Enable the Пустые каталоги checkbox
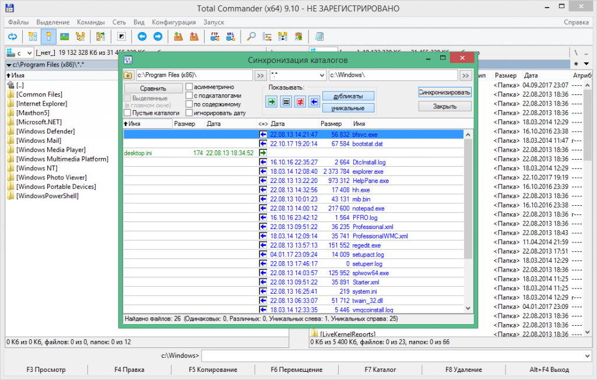This screenshot has width=597, height=380. [x=128, y=112]
